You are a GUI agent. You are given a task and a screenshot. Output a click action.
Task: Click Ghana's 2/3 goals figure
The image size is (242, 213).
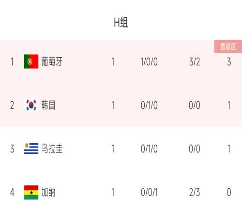tap(195, 192)
